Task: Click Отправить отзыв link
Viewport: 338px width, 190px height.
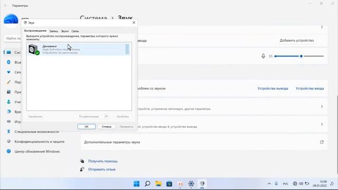Action: [x=101, y=169]
